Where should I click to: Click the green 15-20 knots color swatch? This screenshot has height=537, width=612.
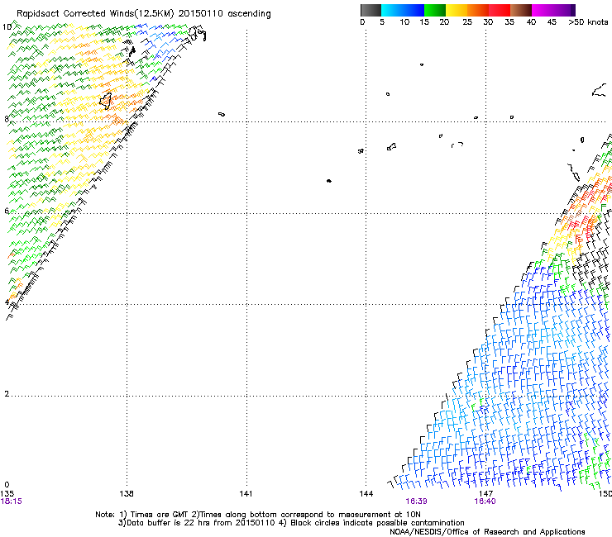tap(435, 10)
